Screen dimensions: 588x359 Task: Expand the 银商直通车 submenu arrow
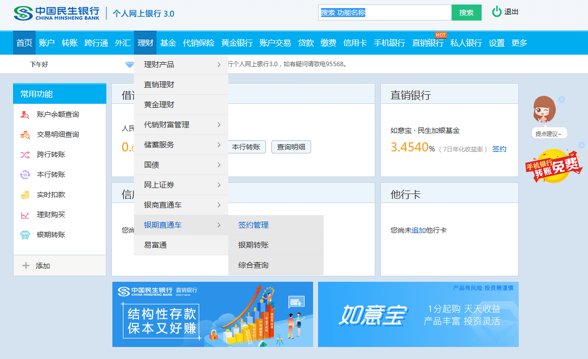[219, 205]
